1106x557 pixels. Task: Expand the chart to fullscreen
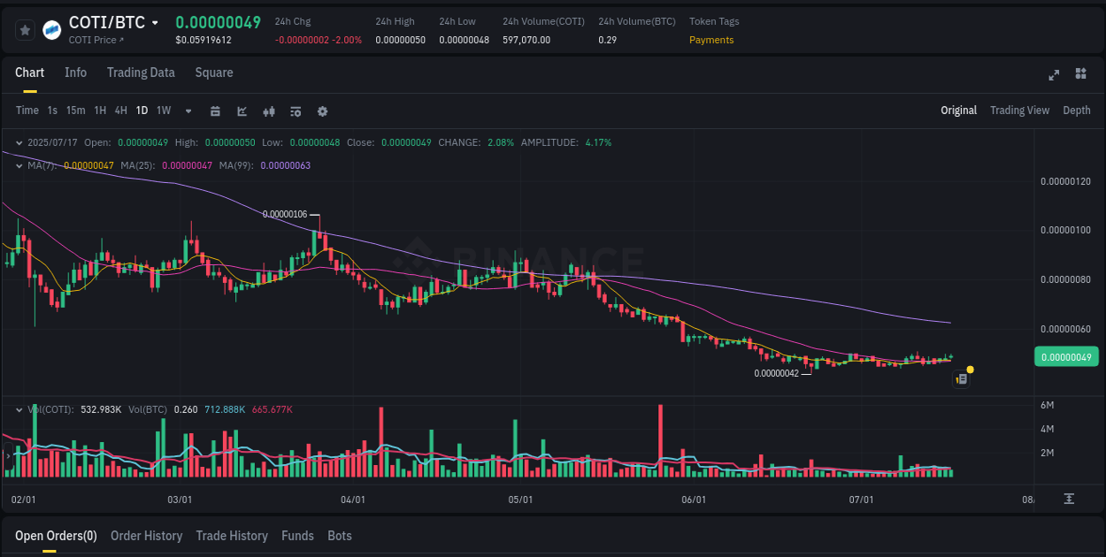pos(1054,75)
